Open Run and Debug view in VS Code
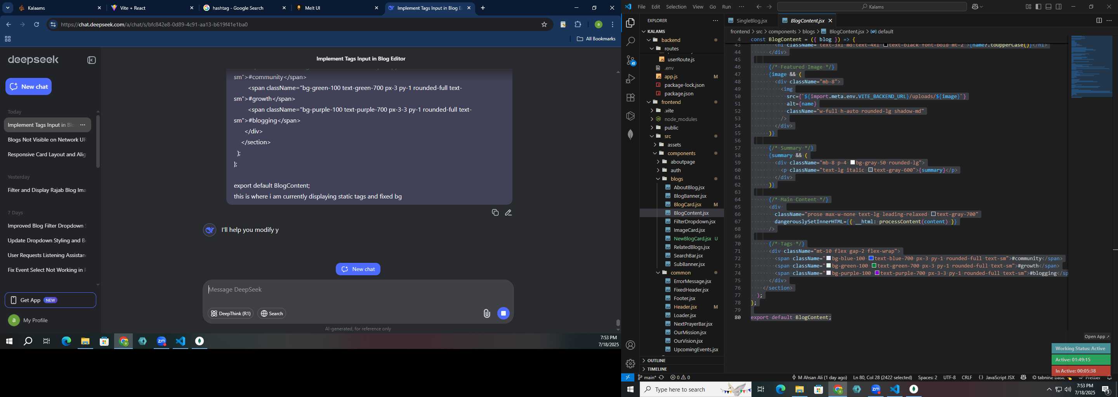 tap(630, 79)
